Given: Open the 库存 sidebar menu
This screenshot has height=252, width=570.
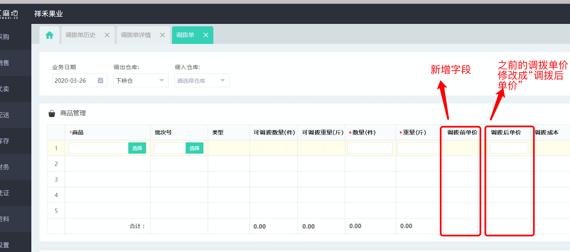Looking at the screenshot, I should (15, 141).
